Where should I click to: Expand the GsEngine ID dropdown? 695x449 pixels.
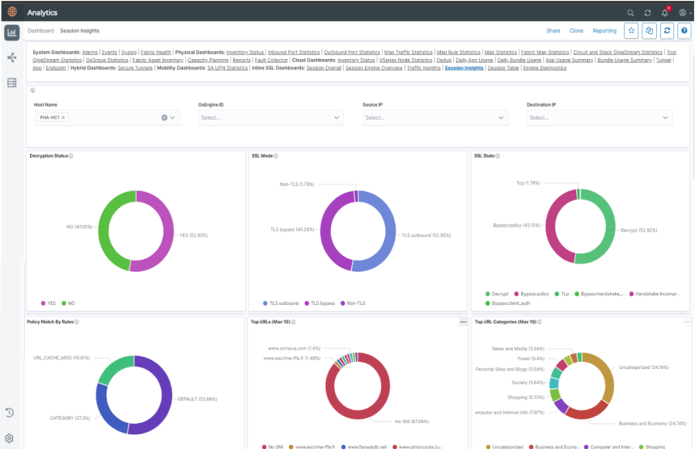point(270,118)
